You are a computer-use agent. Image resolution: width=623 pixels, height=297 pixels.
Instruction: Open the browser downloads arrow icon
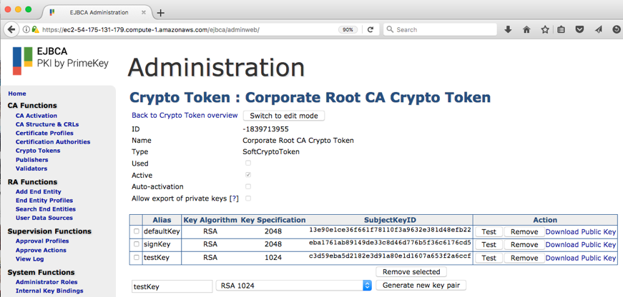coord(508,29)
